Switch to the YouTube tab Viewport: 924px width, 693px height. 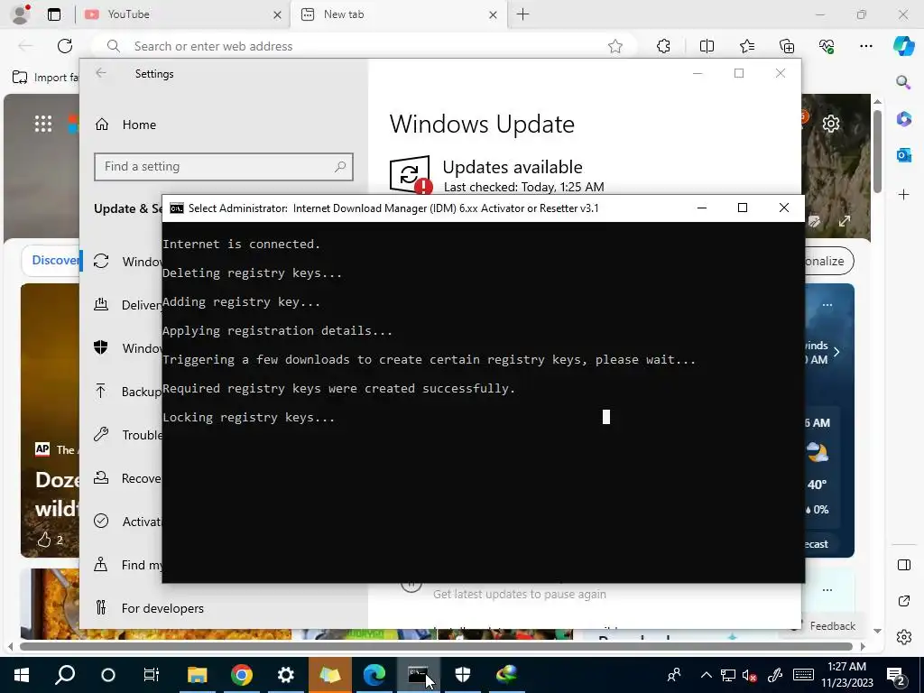pyautogui.click(x=183, y=14)
